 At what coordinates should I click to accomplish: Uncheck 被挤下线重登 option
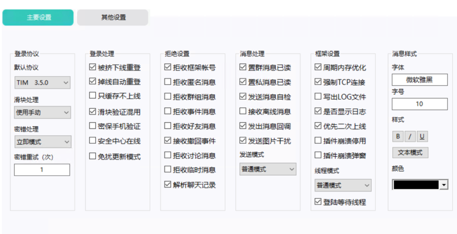[92, 68]
